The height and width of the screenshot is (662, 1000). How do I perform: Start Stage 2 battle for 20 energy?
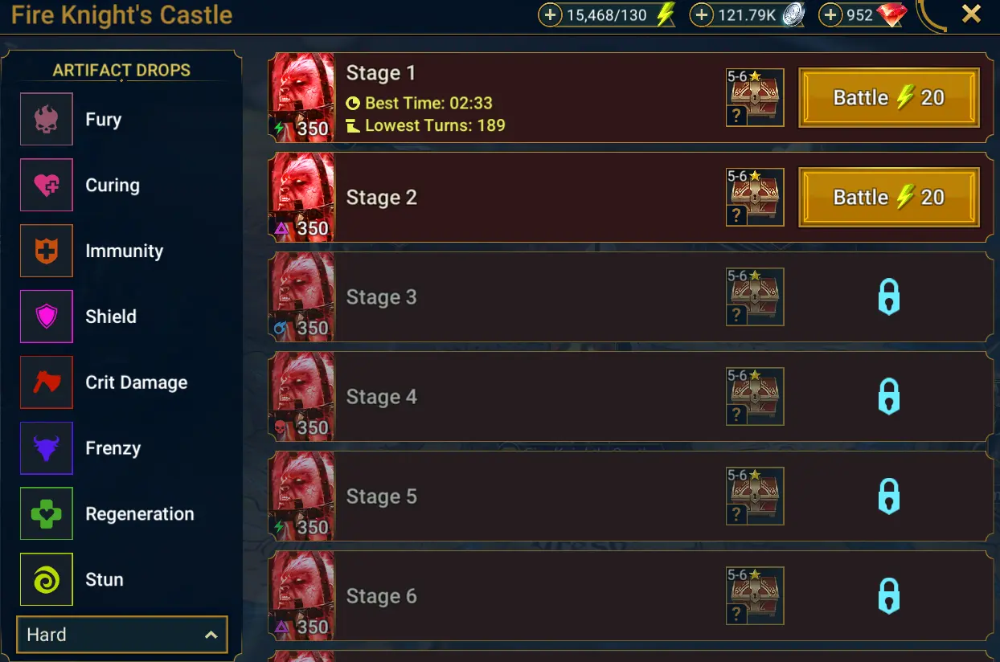[889, 198]
